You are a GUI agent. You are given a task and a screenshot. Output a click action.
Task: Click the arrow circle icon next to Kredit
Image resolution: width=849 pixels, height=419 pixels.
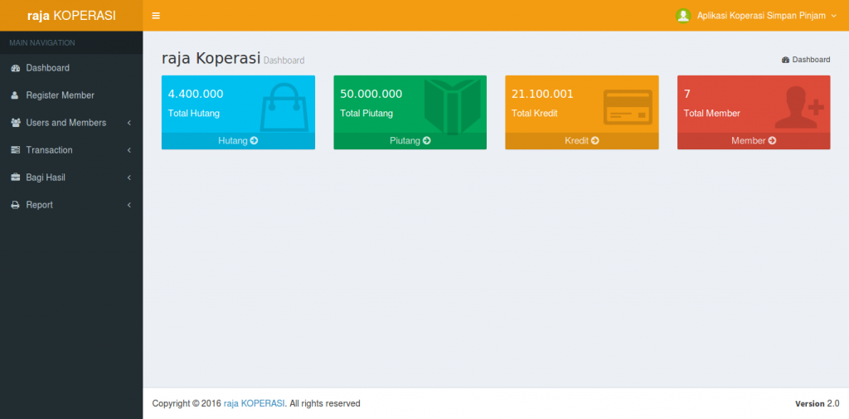tap(595, 140)
